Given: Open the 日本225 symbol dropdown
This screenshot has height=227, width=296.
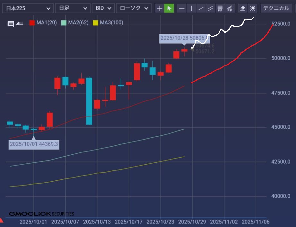Looking at the screenshot, I should tap(28, 8).
